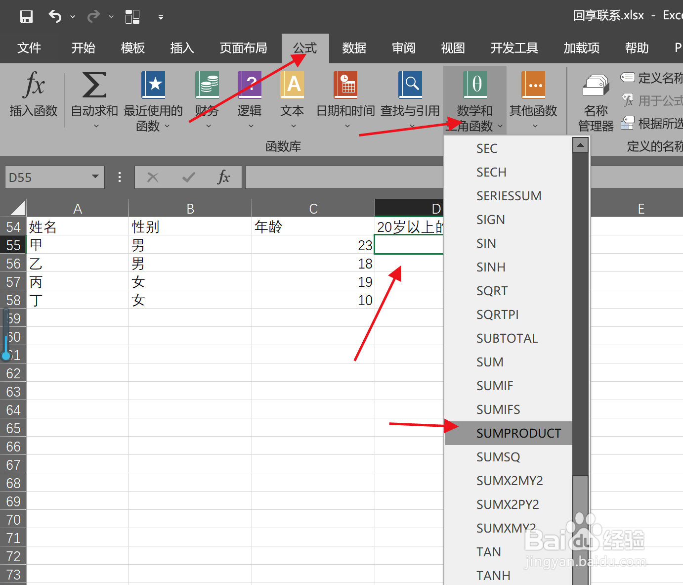Switch to the 开发工具 tab
The width and height of the screenshot is (683, 585).
pyautogui.click(x=514, y=48)
